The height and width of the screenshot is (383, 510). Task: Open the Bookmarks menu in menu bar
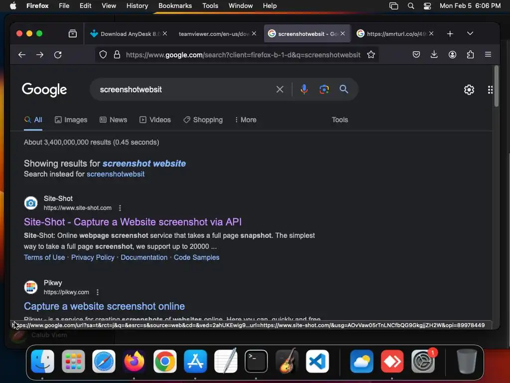tap(175, 6)
